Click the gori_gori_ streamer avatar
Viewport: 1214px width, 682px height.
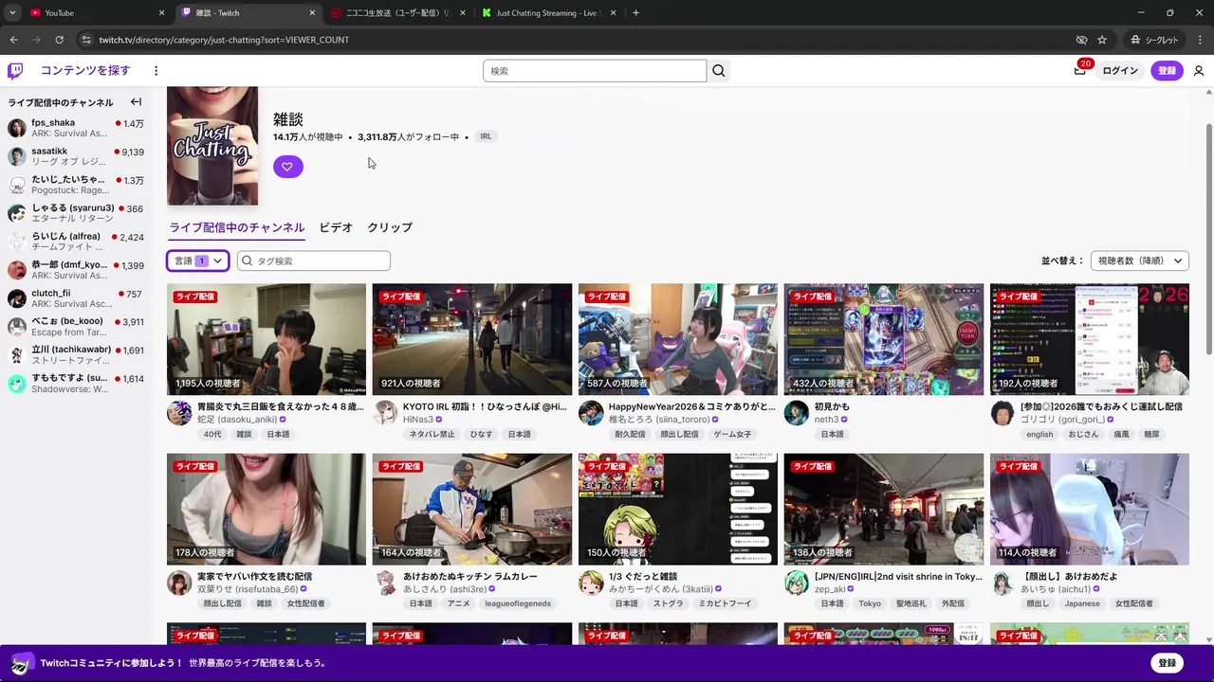[1002, 413]
